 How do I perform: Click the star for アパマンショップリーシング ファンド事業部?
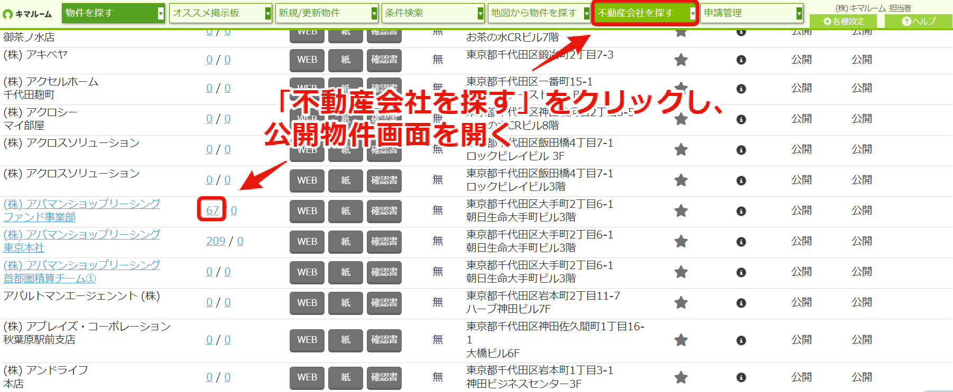click(681, 211)
